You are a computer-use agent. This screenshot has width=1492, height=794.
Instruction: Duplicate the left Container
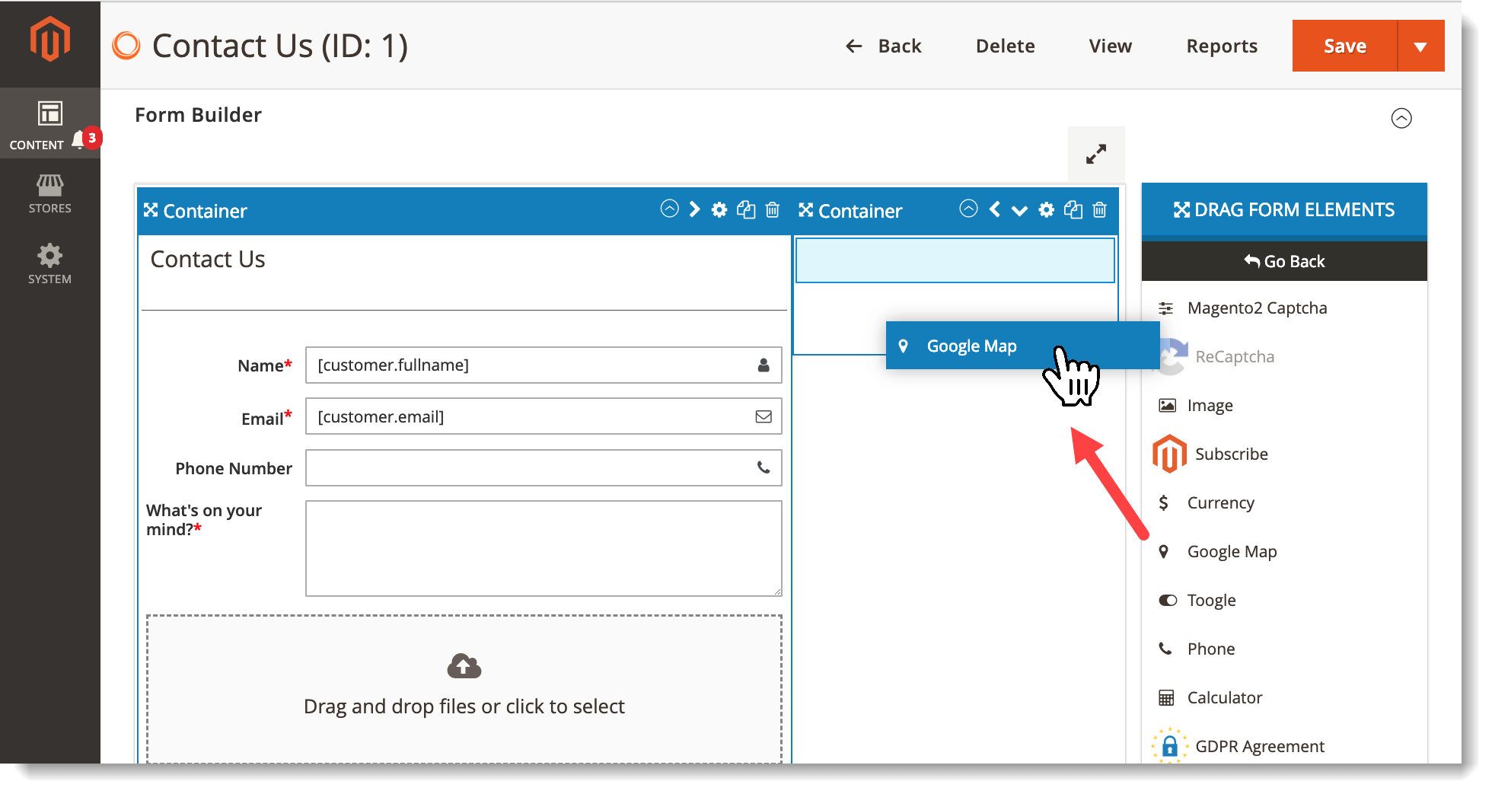[x=746, y=210]
